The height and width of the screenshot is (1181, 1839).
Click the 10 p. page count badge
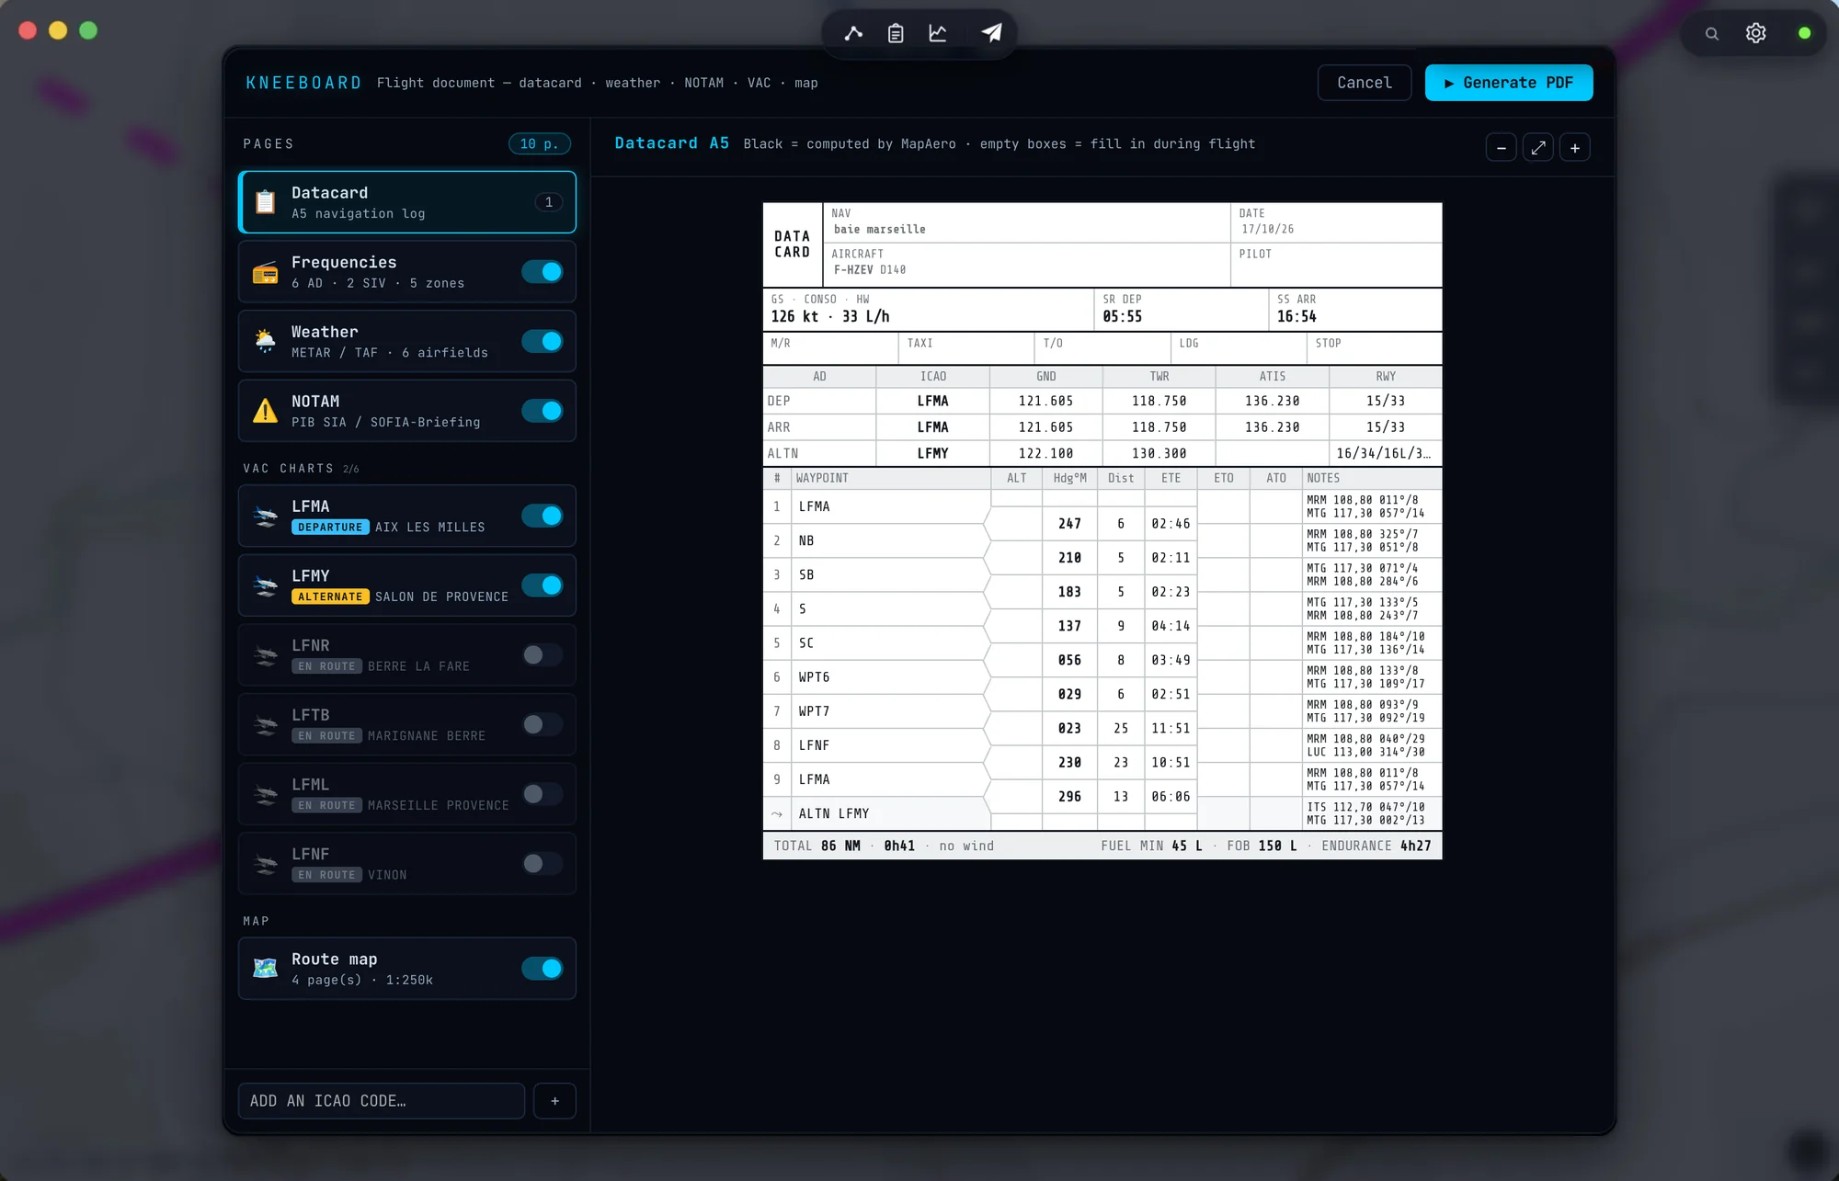click(x=540, y=144)
